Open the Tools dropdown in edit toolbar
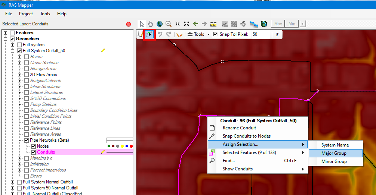376x195 pixels. (x=199, y=34)
